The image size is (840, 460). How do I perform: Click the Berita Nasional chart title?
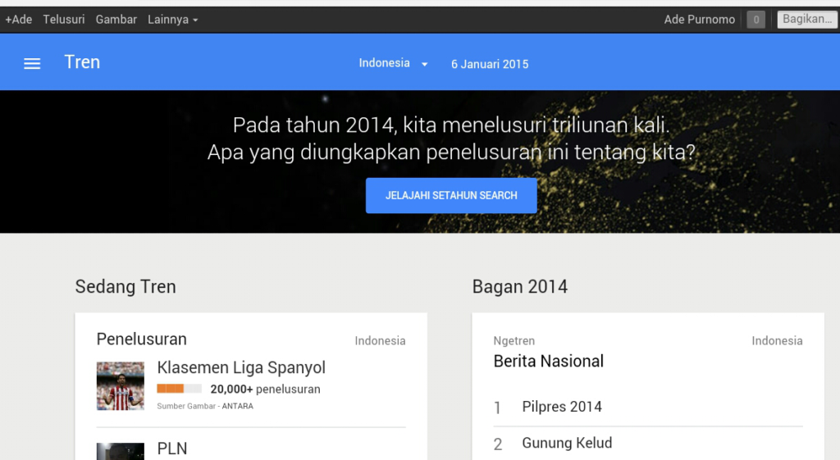pyautogui.click(x=548, y=361)
